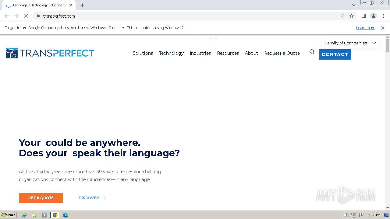The width and height of the screenshot is (390, 219).
Task: Toggle the Chrome side panel
Action: [x=363, y=16]
